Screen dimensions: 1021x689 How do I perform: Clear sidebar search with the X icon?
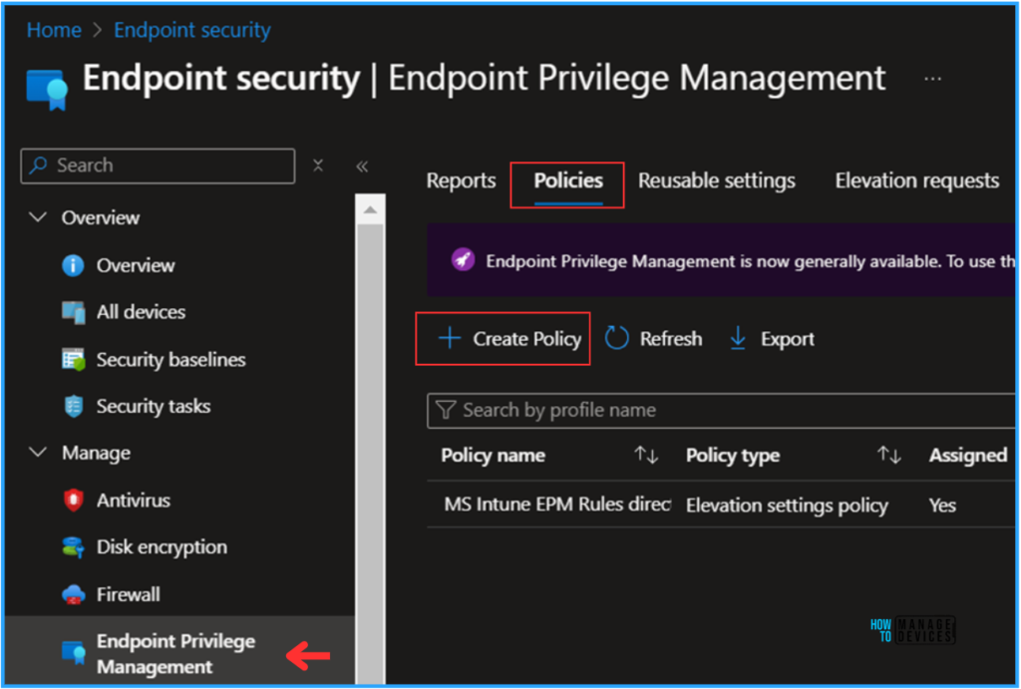[318, 166]
